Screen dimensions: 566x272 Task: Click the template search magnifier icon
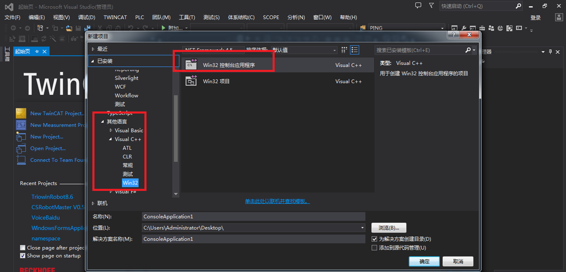468,50
